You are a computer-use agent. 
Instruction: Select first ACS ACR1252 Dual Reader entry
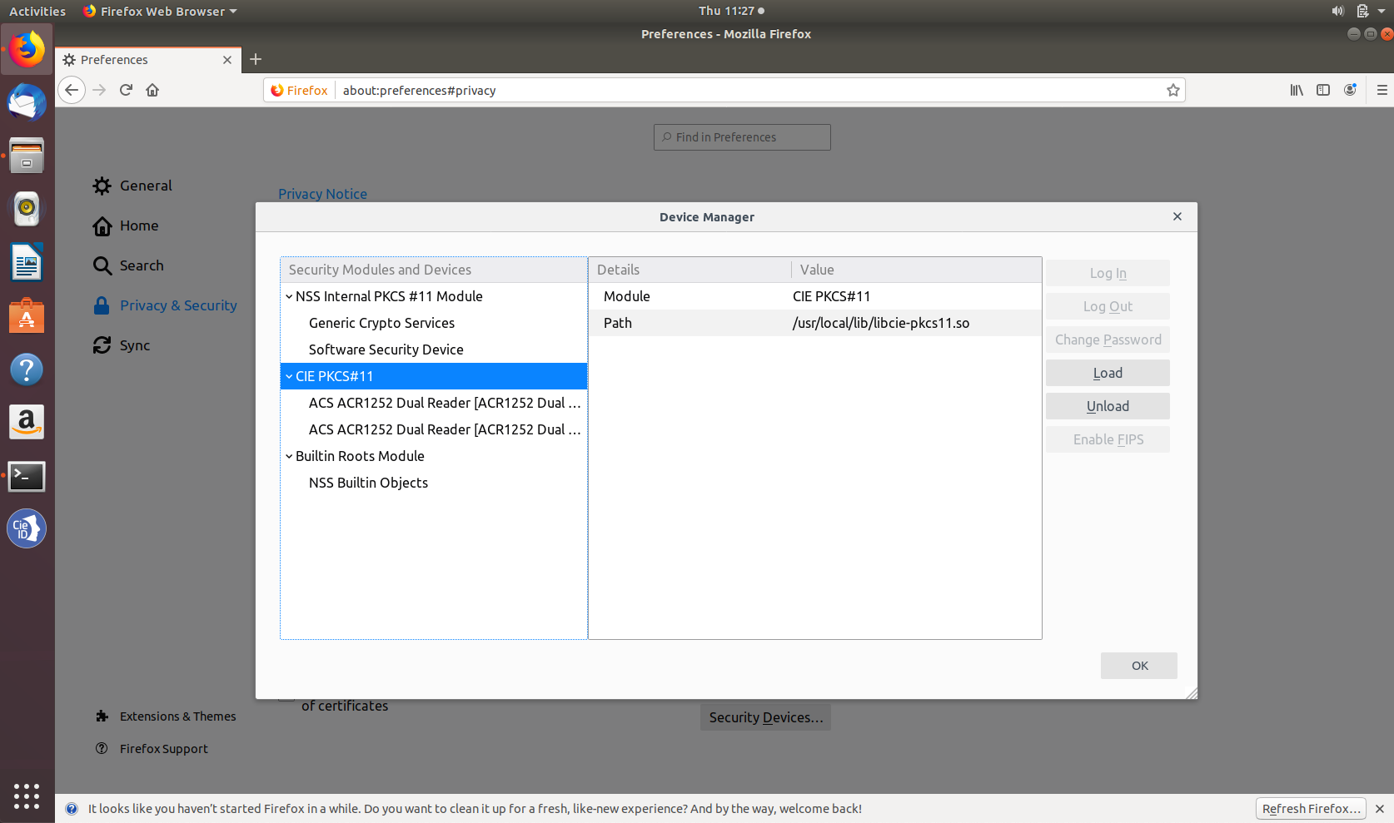coord(434,403)
